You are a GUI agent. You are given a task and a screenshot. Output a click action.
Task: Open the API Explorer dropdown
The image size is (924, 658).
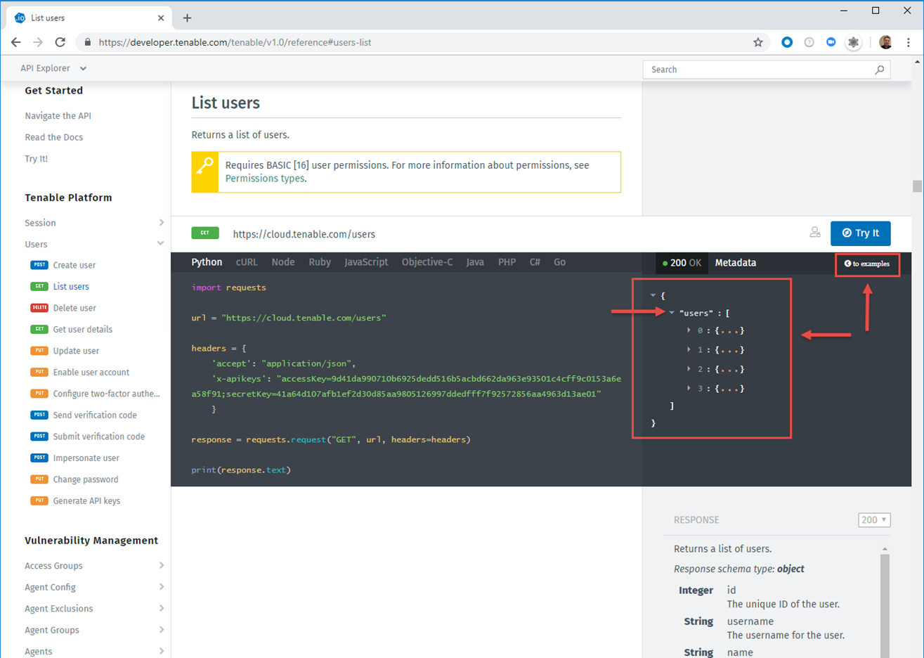pos(53,68)
